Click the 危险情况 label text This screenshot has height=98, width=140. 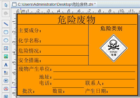pyautogui.click(x=30, y=51)
